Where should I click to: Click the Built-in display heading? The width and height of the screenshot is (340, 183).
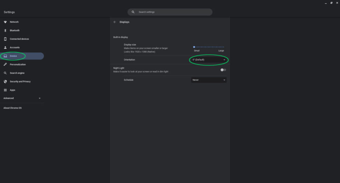click(121, 37)
